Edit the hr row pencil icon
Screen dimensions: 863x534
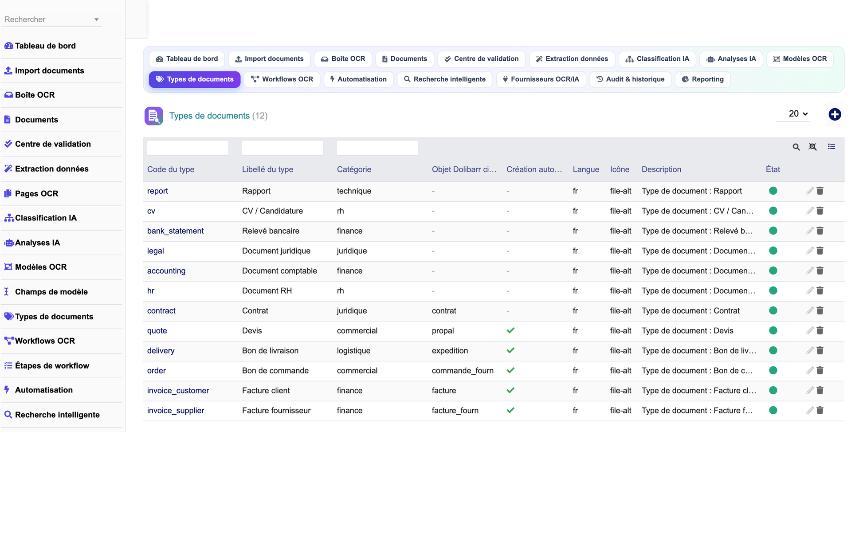tap(810, 291)
